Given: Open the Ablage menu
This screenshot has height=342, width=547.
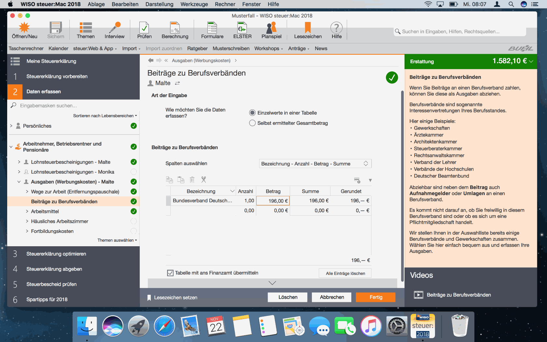Looking at the screenshot, I should (96, 4).
